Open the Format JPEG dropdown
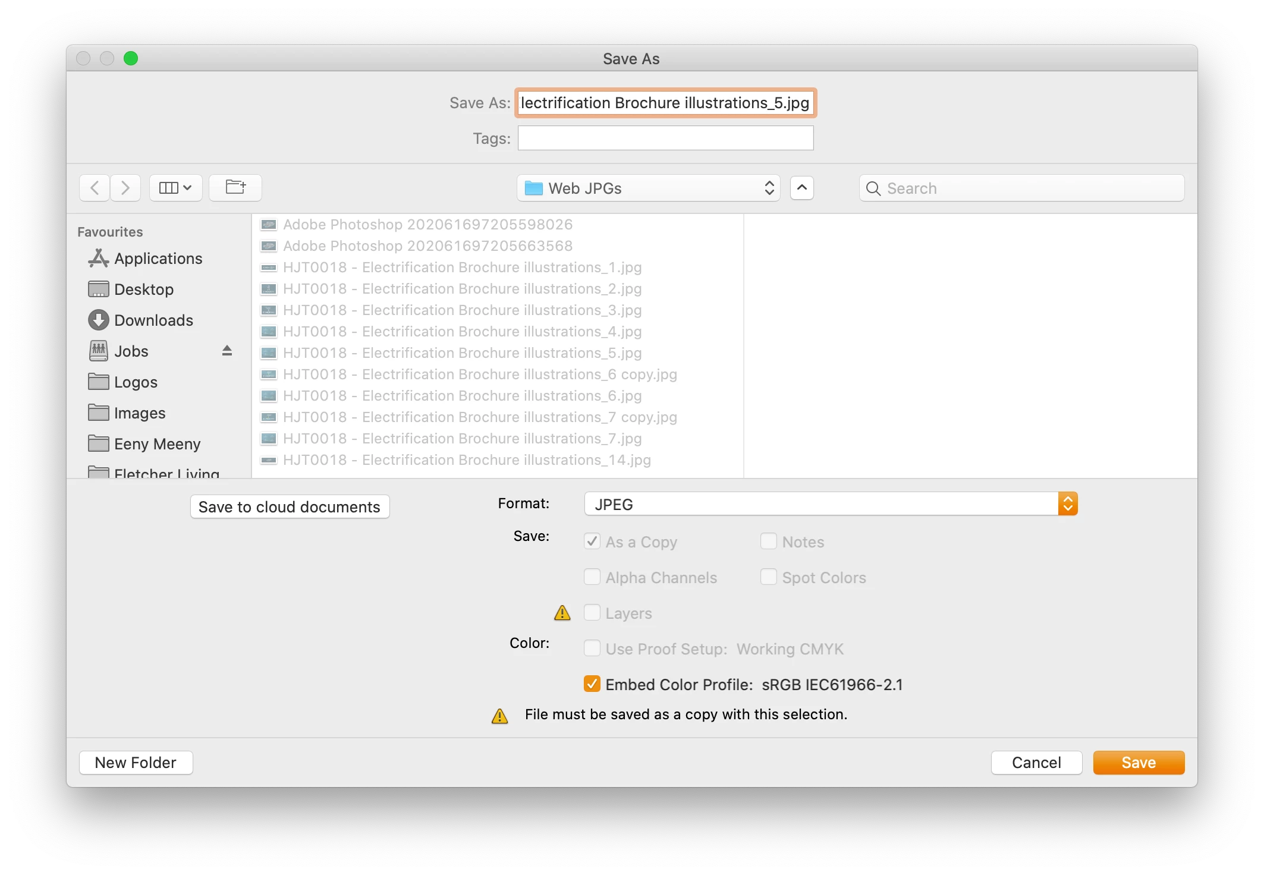This screenshot has width=1264, height=875. [x=830, y=504]
